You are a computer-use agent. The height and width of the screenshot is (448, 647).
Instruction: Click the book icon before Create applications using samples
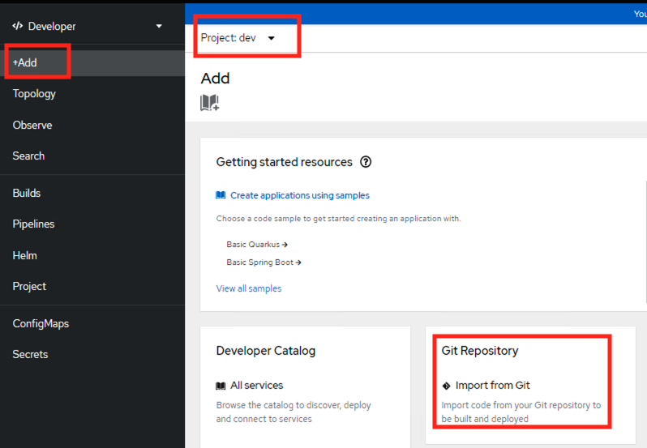pos(221,195)
